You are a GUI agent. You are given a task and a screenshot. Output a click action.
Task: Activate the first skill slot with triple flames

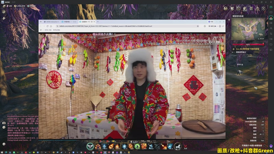[98, 146]
